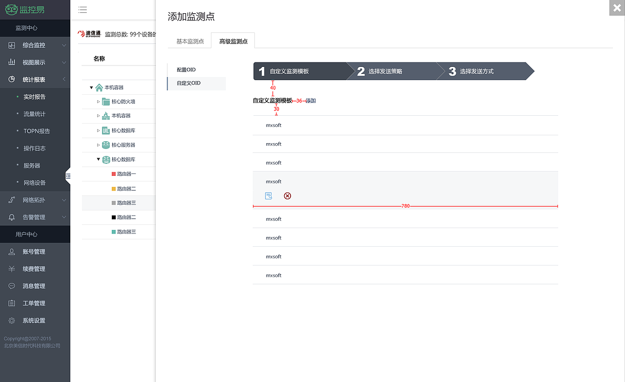Open 网络设备 in the sidebar

point(35,183)
